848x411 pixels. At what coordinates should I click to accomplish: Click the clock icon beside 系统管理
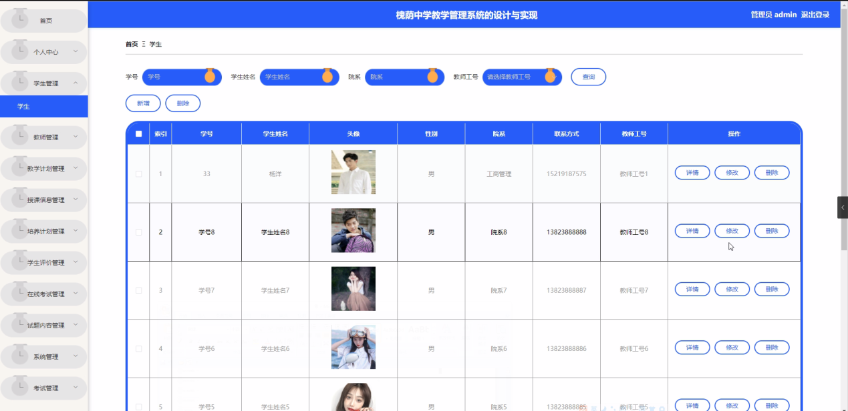pos(20,354)
